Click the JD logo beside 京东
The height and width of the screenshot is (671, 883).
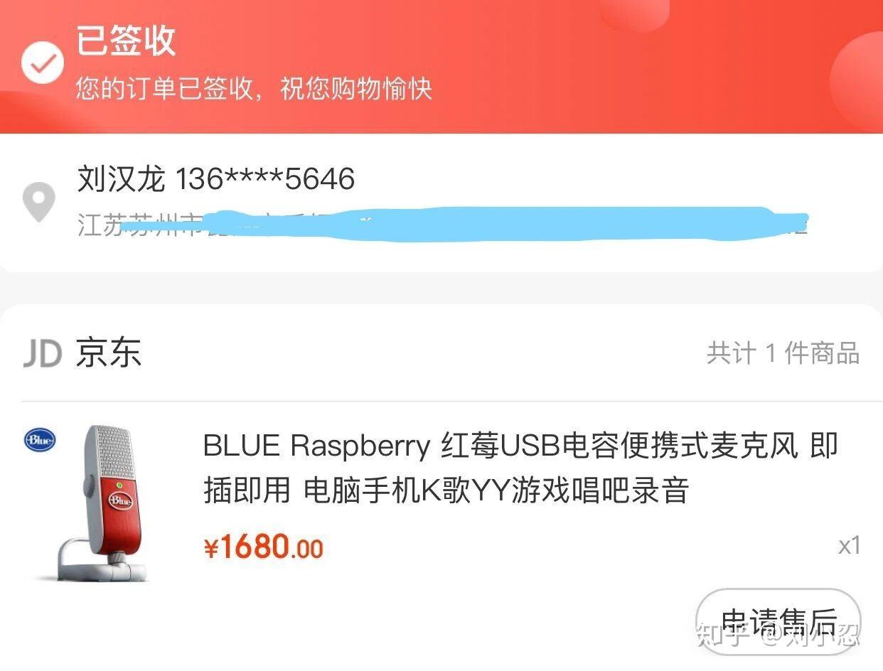43,353
